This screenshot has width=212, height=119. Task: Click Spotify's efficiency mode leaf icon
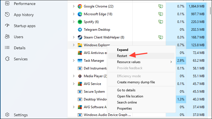point(160,22)
